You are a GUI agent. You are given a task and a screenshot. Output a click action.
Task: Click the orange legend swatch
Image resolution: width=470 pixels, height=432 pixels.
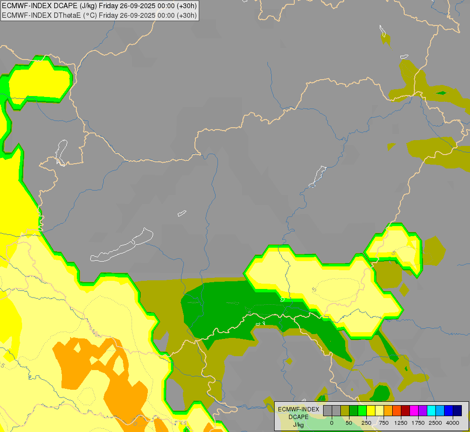388,410
